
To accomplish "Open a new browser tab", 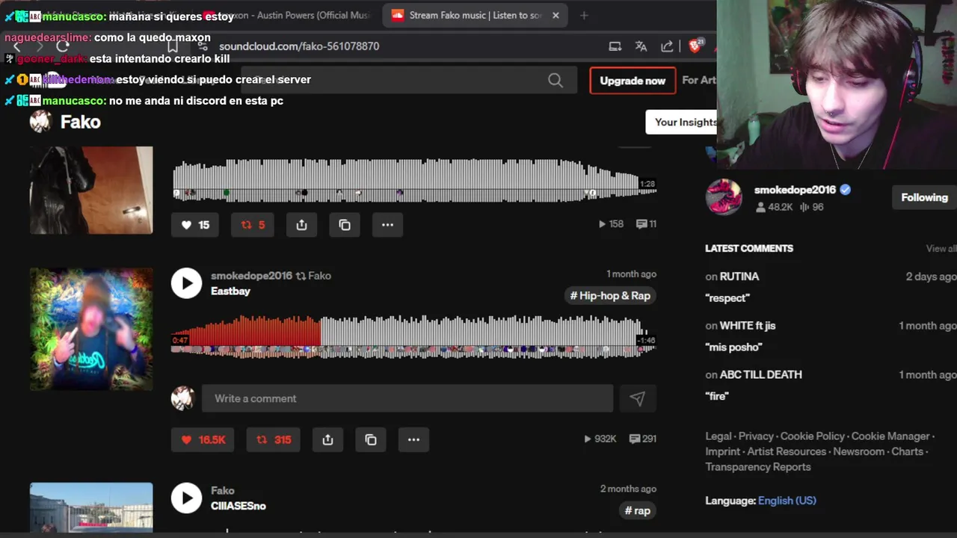I will pyautogui.click(x=584, y=15).
